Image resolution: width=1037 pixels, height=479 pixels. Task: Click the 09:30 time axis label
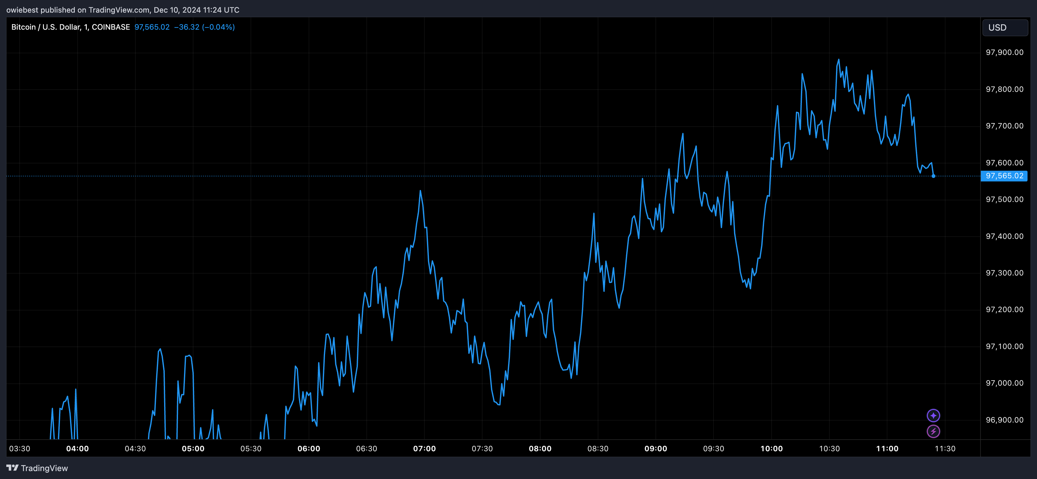(x=714, y=448)
